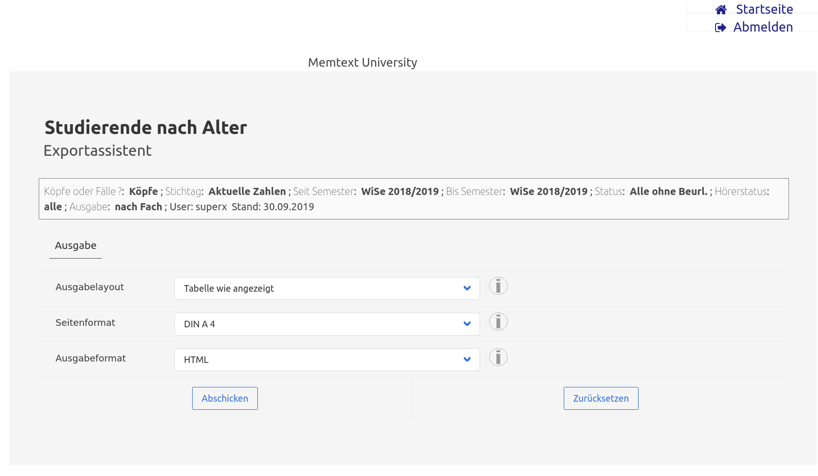The height and width of the screenshot is (476, 818).
Task: Click the Ausgabeformat field label
Action: (91, 358)
